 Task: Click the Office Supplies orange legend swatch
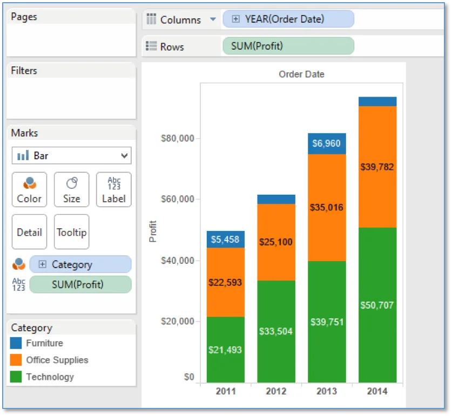tap(16, 360)
